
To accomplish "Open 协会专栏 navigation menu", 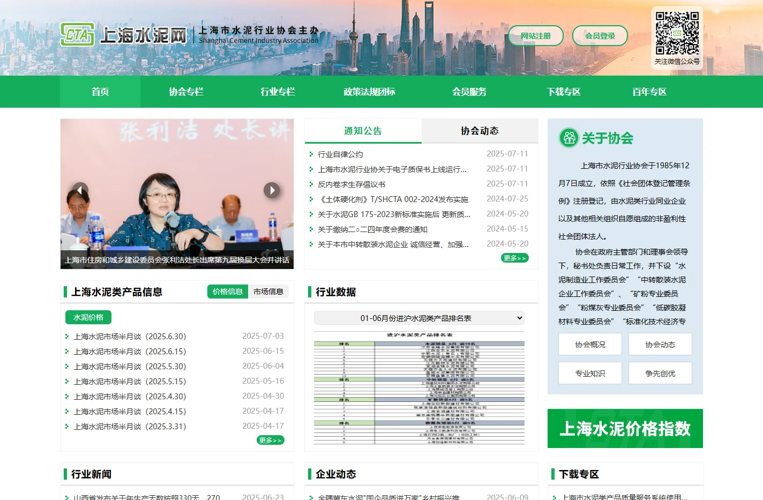I will tap(186, 92).
